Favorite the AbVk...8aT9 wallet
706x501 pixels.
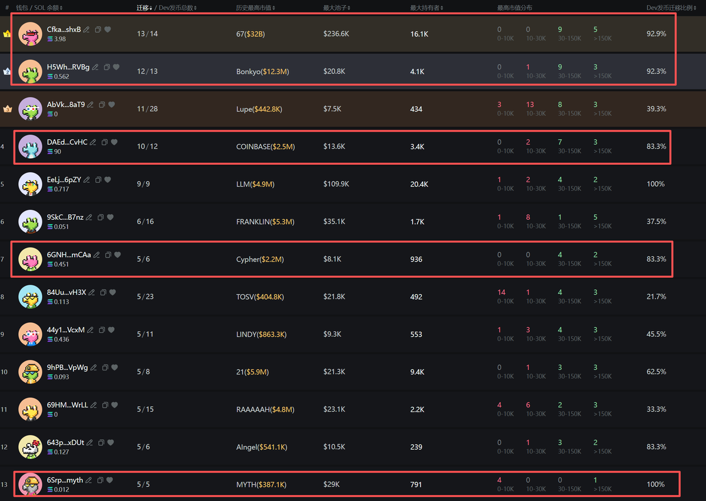[112, 105]
